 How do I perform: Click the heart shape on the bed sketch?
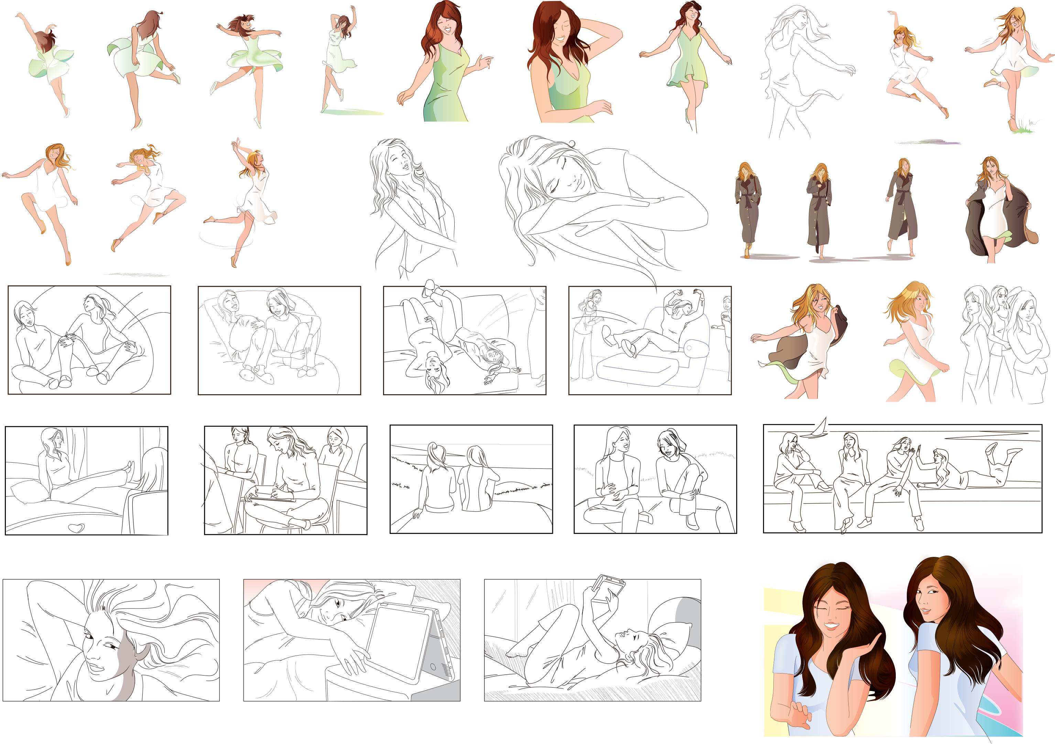pyautogui.click(x=76, y=528)
